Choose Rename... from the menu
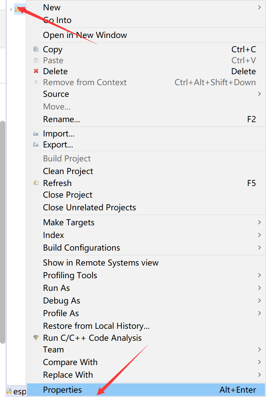Screen dimensions: 266x397 pyautogui.click(x=62, y=119)
